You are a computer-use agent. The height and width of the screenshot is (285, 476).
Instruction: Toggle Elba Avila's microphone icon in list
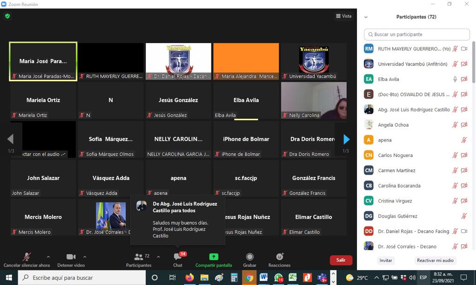pos(455,79)
